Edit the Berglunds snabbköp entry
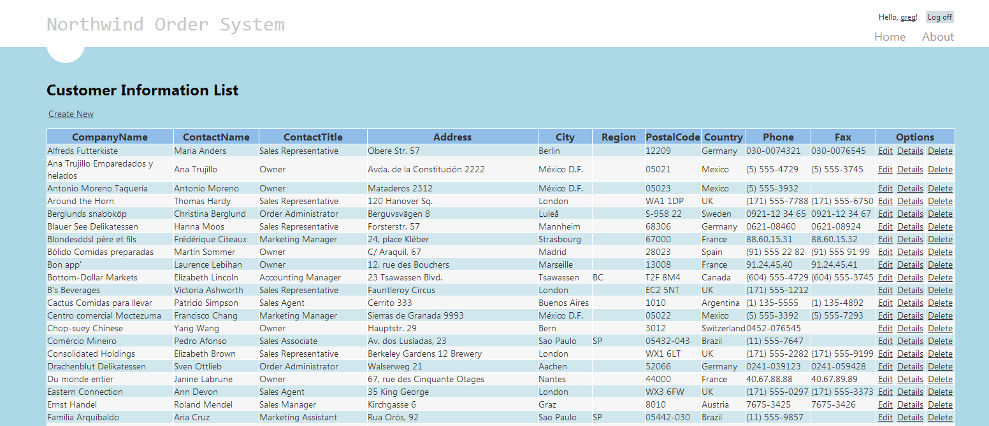 [885, 214]
